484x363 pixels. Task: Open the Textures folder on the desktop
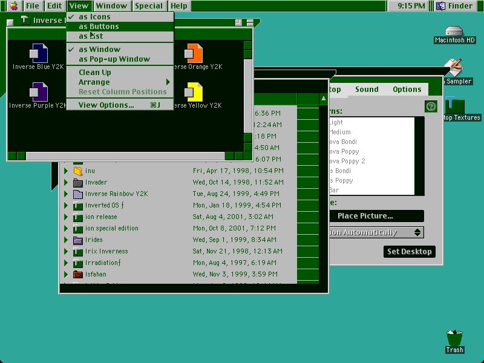pyautogui.click(x=454, y=105)
